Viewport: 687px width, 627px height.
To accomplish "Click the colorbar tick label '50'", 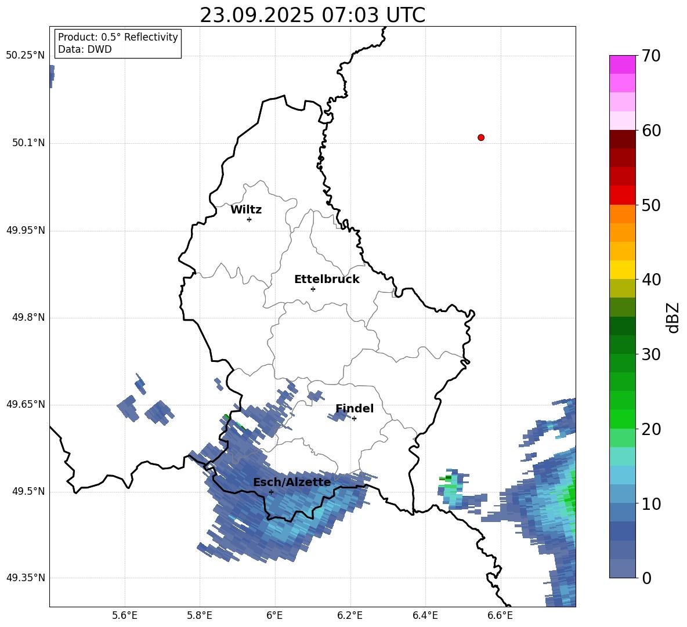I will tap(651, 205).
